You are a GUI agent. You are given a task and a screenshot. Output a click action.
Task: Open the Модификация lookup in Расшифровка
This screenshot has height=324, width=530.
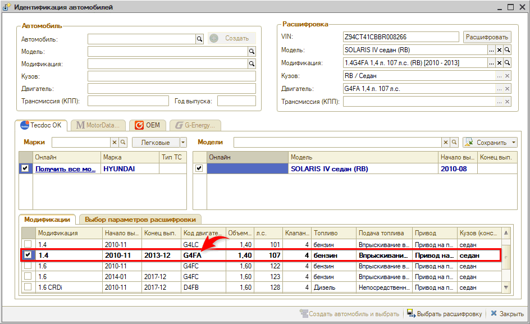tap(507, 63)
